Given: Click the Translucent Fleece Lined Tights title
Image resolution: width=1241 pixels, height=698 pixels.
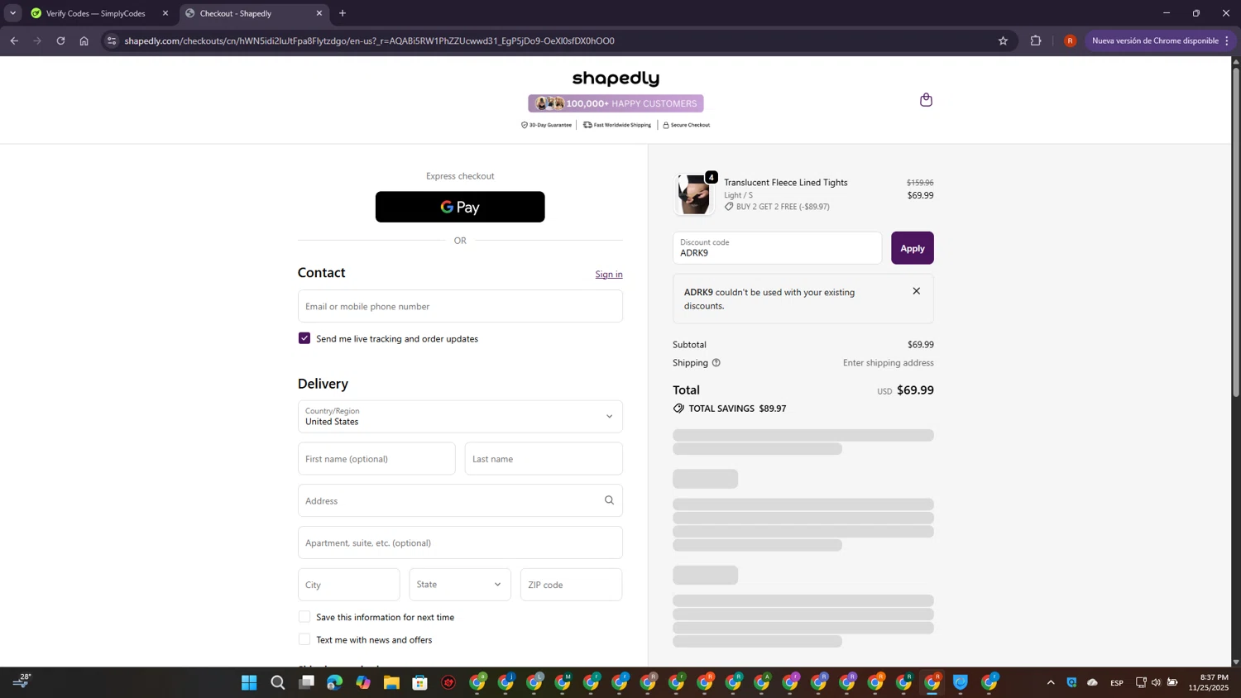Looking at the screenshot, I should 786,183.
